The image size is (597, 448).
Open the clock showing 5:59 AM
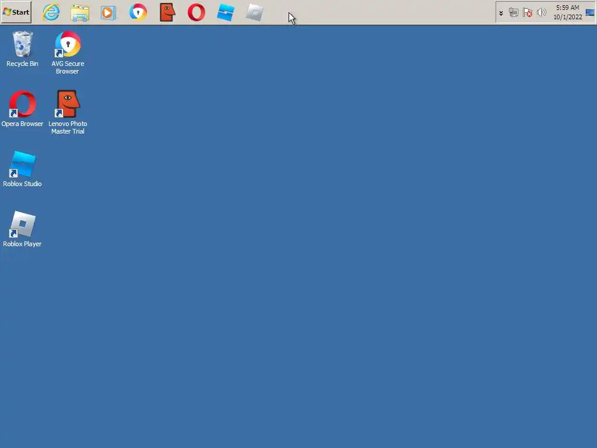coord(568,12)
